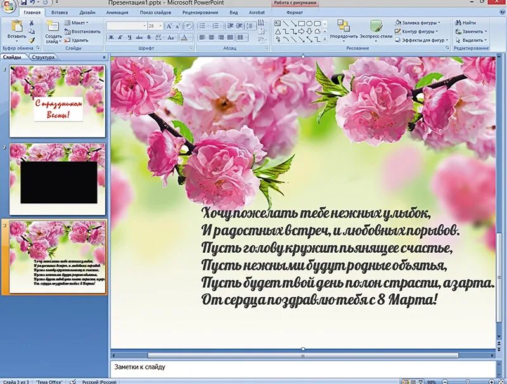
Task: Select the oval shape in gallery
Action: [x=309, y=23]
